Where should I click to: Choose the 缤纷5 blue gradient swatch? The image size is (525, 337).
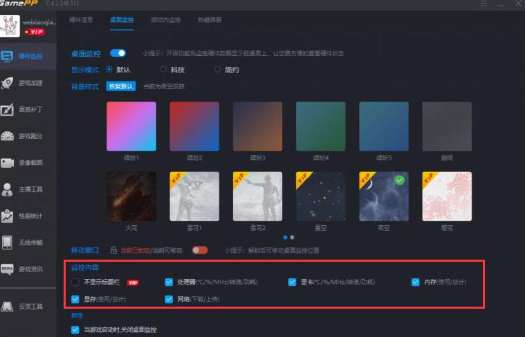click(384, 126)
